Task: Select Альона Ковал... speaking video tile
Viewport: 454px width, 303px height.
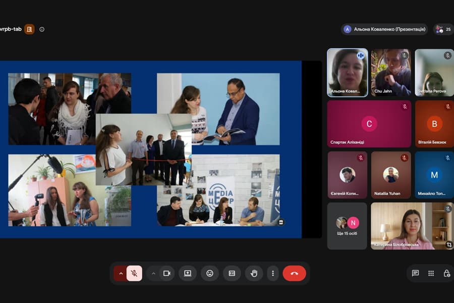Action: (348, 73)
